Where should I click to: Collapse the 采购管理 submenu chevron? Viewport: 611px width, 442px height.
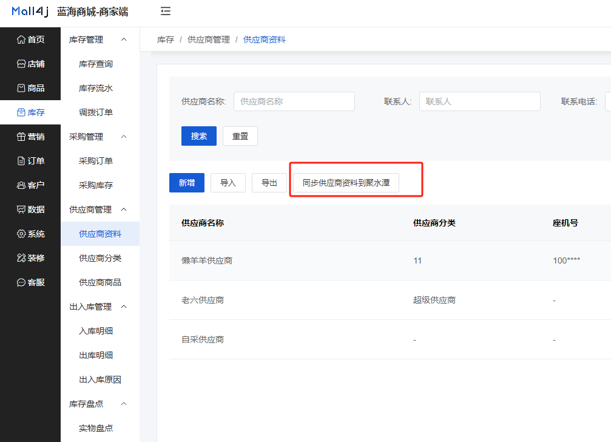click(x=124, y=137)
